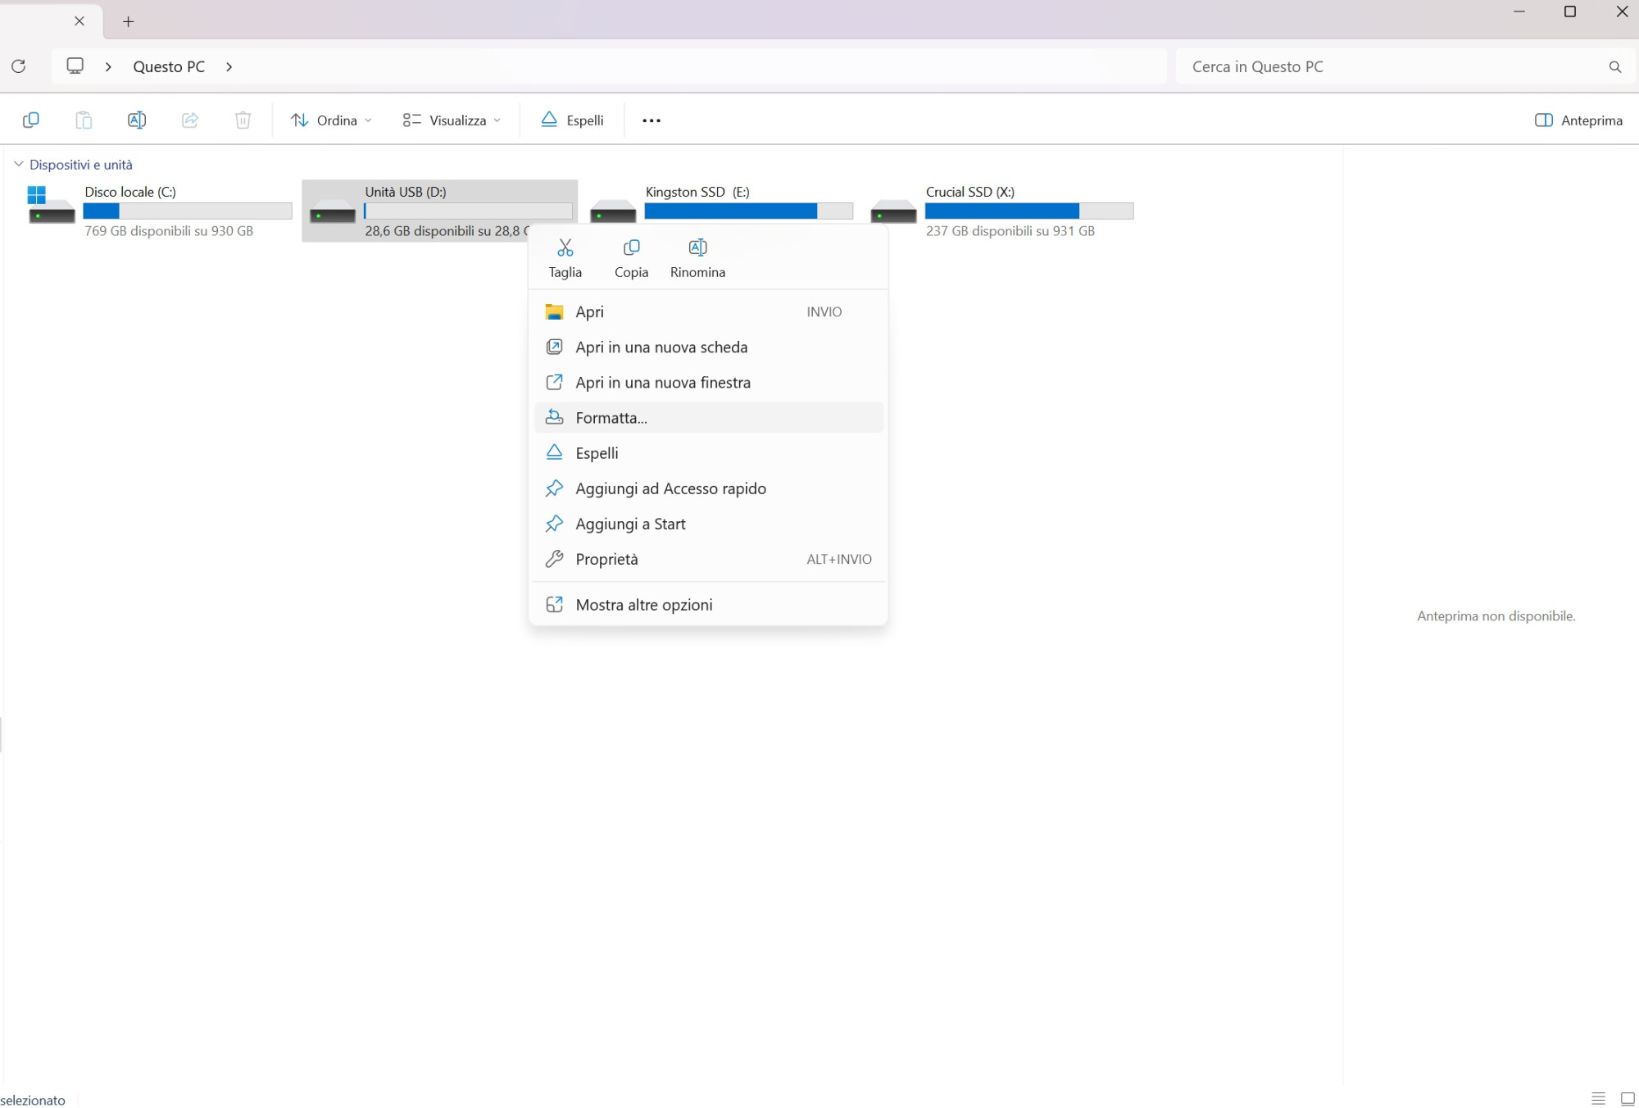Image resolution: width=1639 pixels, height=1108 pixels.
Task: Collapse the Dispositivi e unità group
Action: [19, 165]
